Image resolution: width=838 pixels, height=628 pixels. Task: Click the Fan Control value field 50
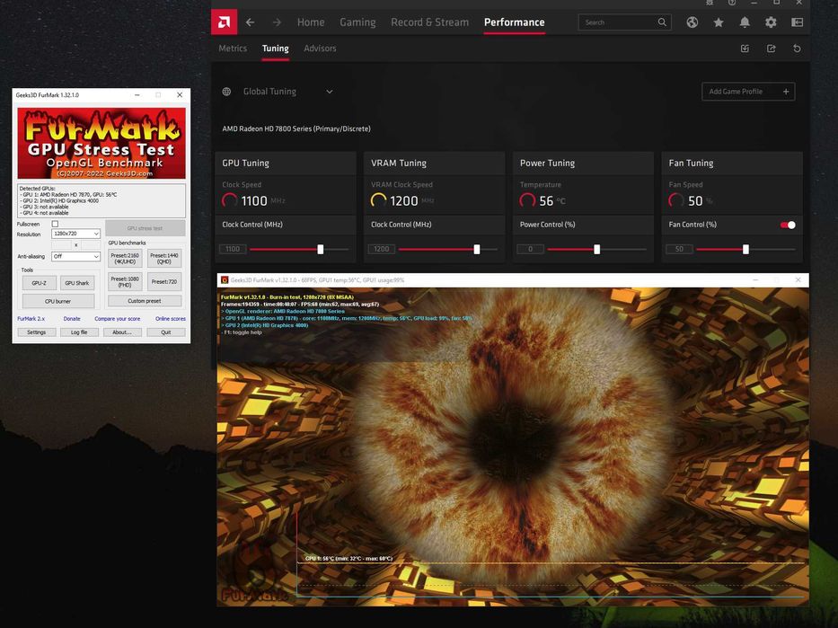click(679, 249)
